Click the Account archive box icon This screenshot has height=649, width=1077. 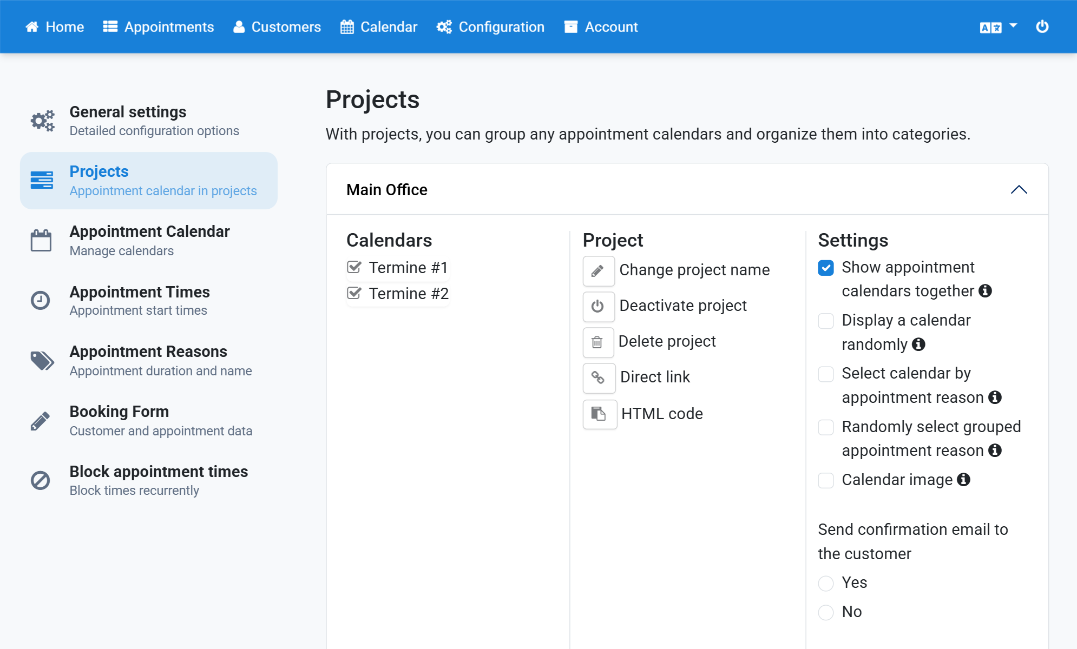click(571, 27)
